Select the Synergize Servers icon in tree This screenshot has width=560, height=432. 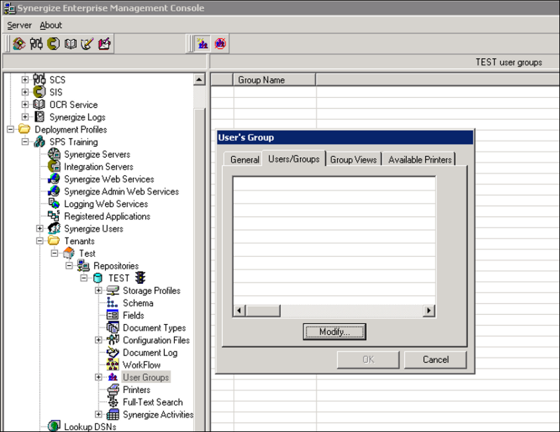pos(54,154)
